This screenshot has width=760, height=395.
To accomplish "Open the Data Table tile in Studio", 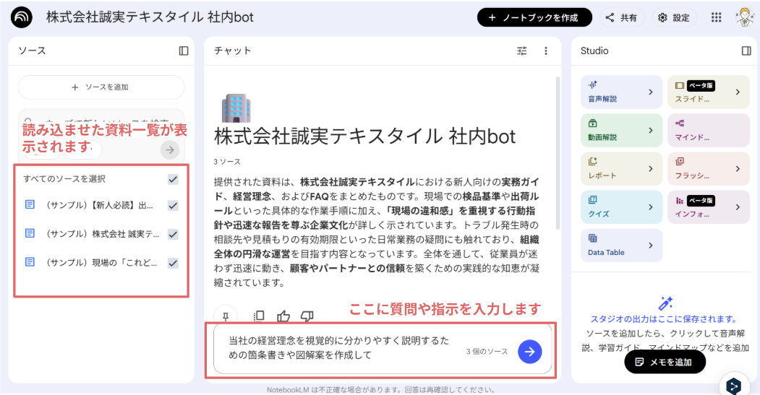I will (621, 245).
